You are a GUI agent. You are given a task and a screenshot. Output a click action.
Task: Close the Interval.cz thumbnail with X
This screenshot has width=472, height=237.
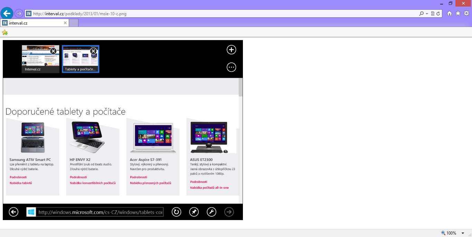53,51
